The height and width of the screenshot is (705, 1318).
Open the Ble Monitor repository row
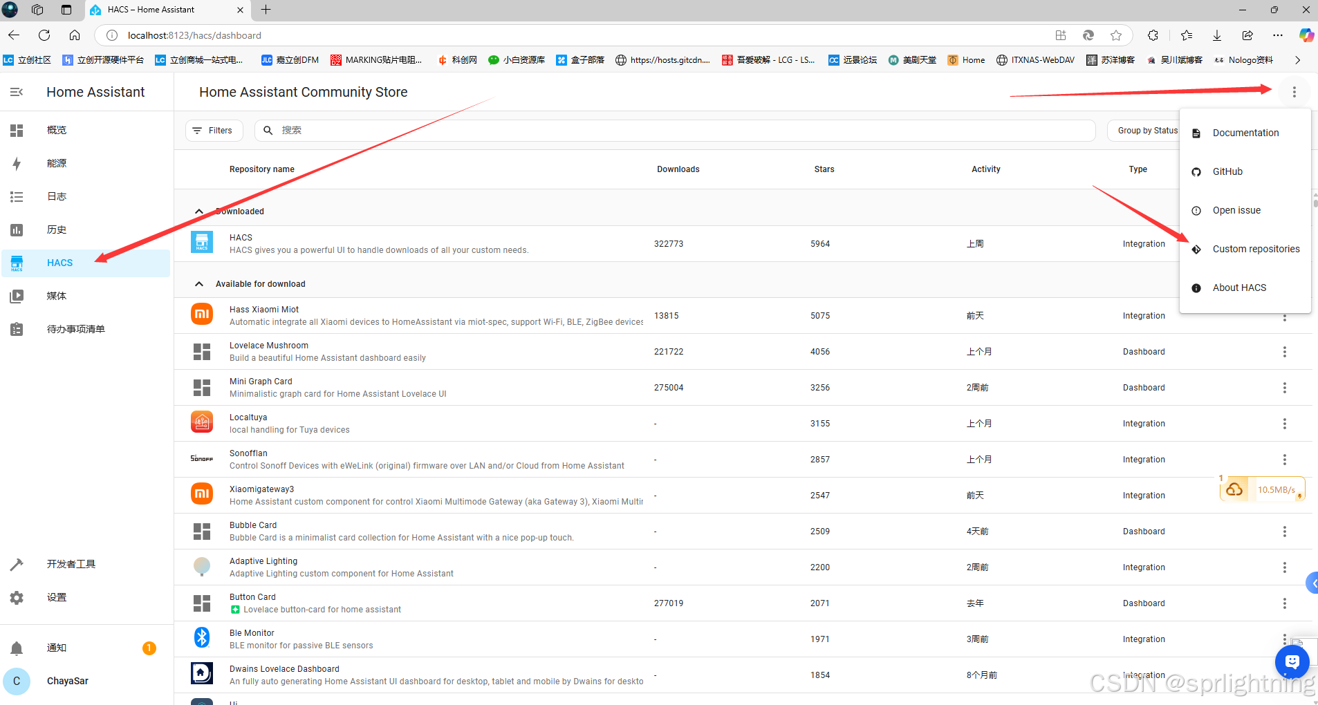pos(743,639)
